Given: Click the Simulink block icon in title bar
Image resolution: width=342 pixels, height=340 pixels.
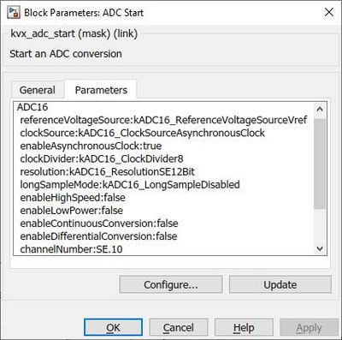Looking at the screenshot, I should click(x=14, y=13).
